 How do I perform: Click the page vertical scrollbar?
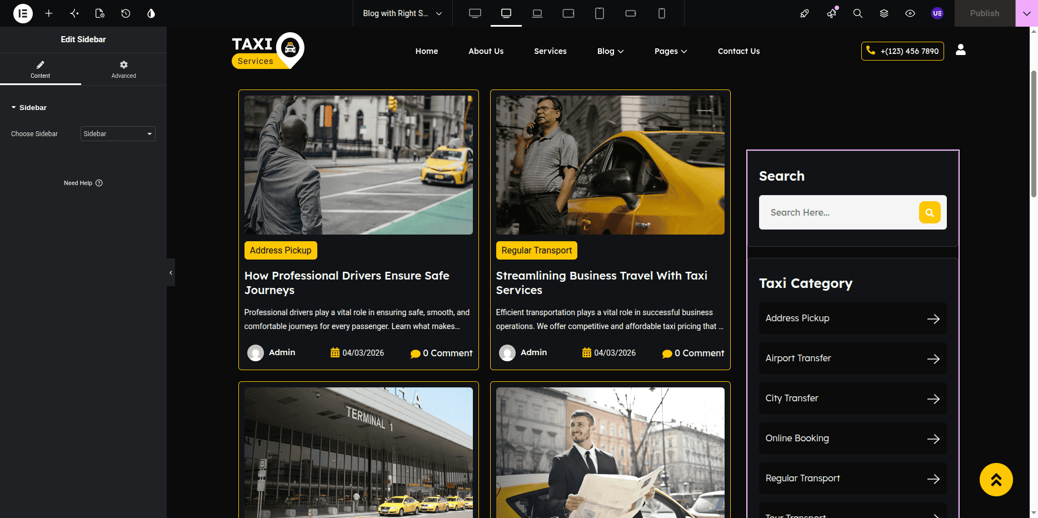[1034, 133]
